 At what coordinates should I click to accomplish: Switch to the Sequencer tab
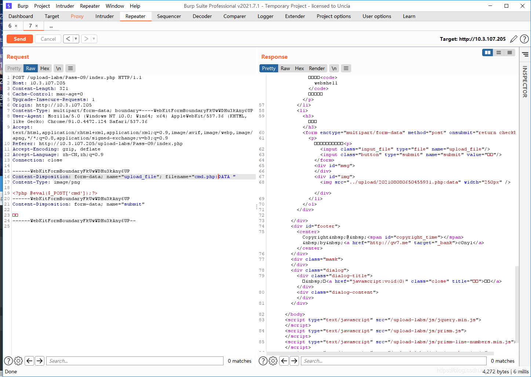(x=169, y=16)
